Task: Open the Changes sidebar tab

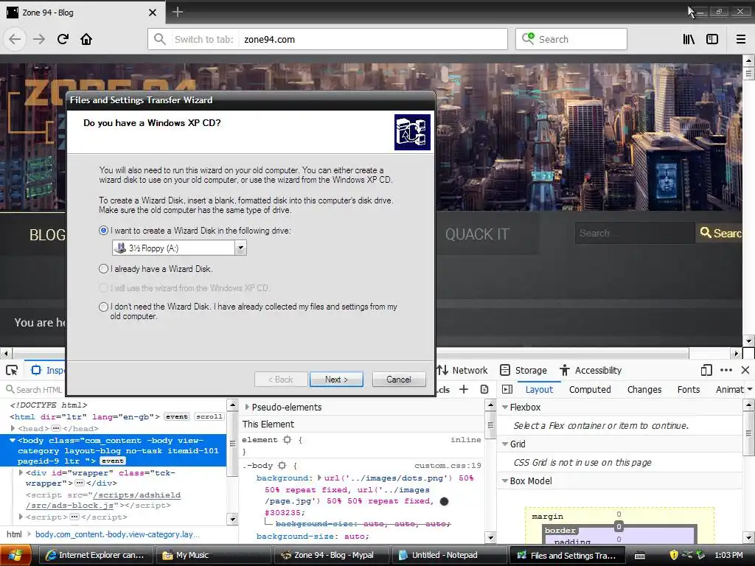Action: 644,389
